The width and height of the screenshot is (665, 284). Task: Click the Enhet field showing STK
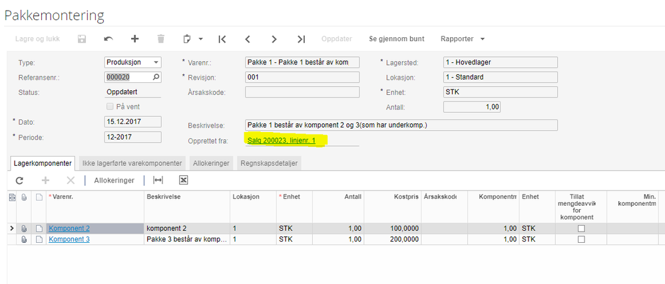point(501,92)
